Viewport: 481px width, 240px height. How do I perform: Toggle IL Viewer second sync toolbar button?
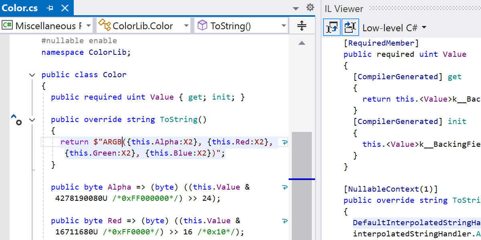(x=350, y=27)
